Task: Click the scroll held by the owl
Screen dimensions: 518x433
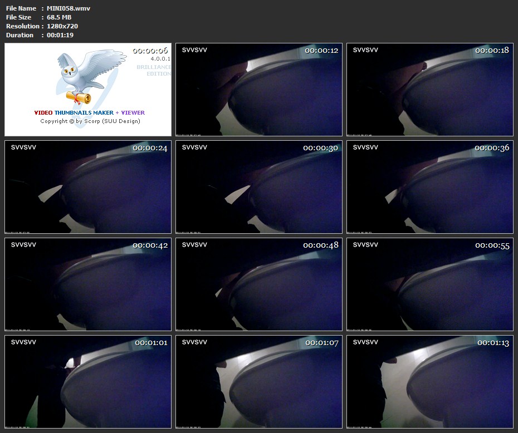Action: 79,99
